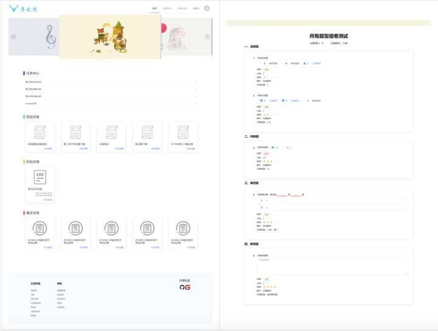Select radio option B of choice question 1
Viewport: 438px width, 331px height.
point(283,64)
